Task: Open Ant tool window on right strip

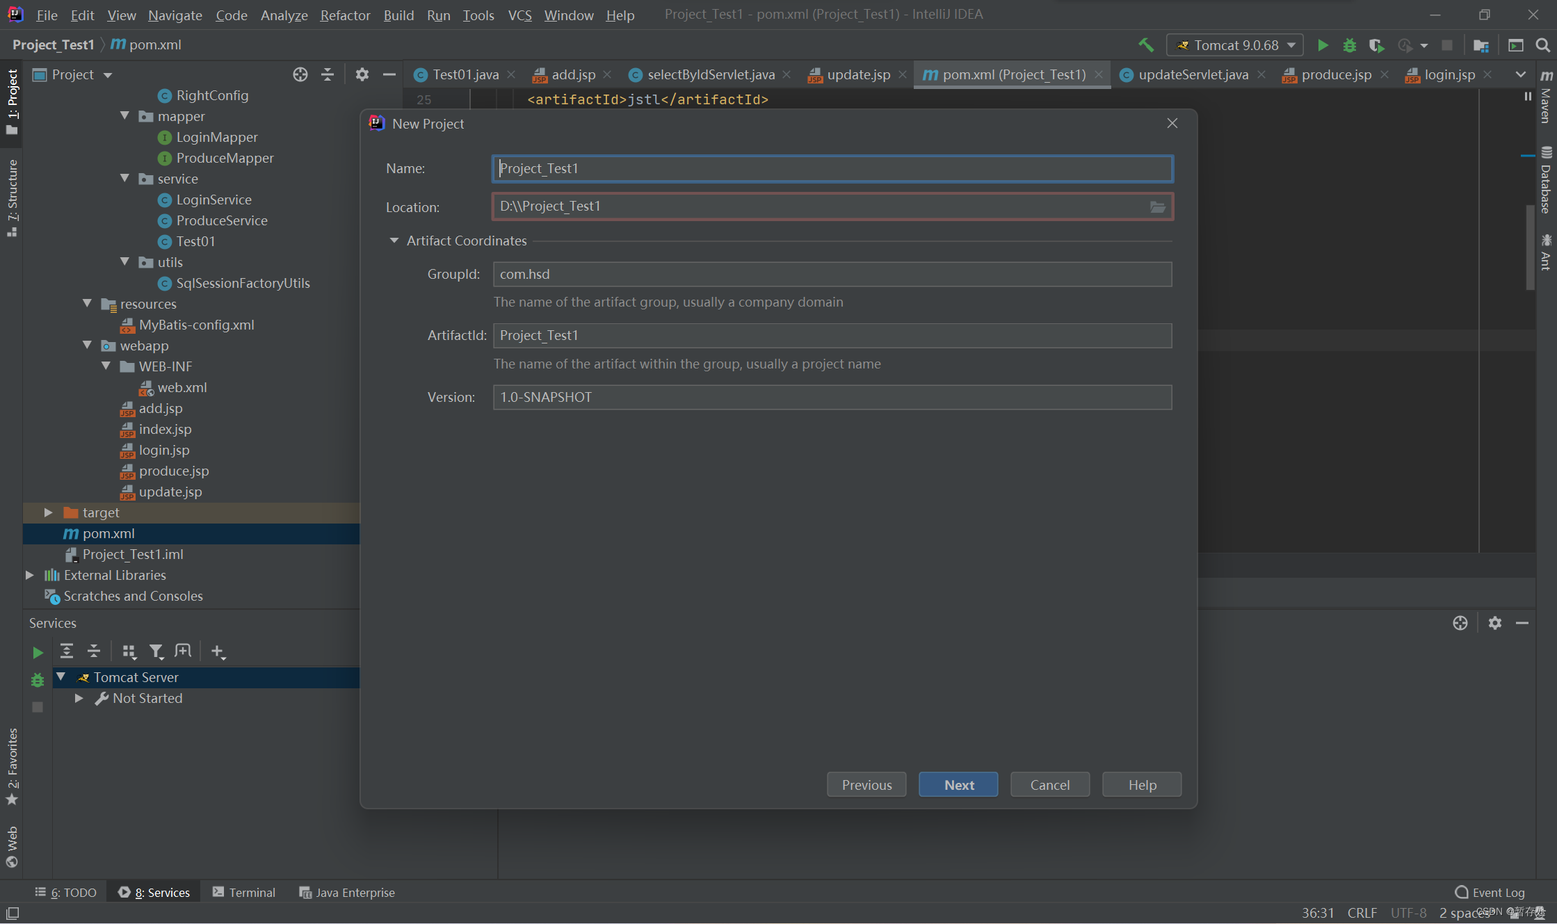Action: [1546, 252]
